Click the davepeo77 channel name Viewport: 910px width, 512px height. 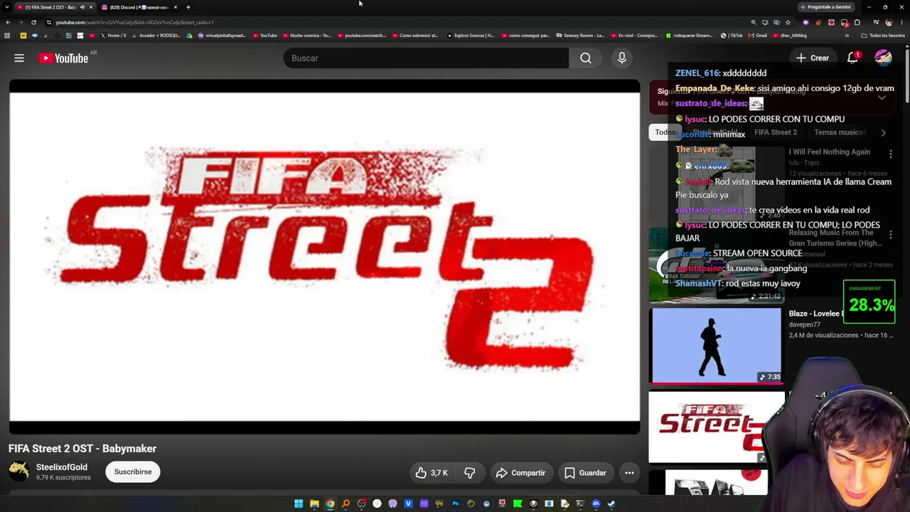click(x=805, y=324)
